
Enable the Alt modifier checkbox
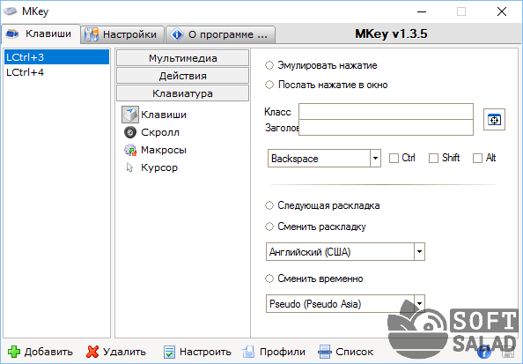(x=477, y=158)
